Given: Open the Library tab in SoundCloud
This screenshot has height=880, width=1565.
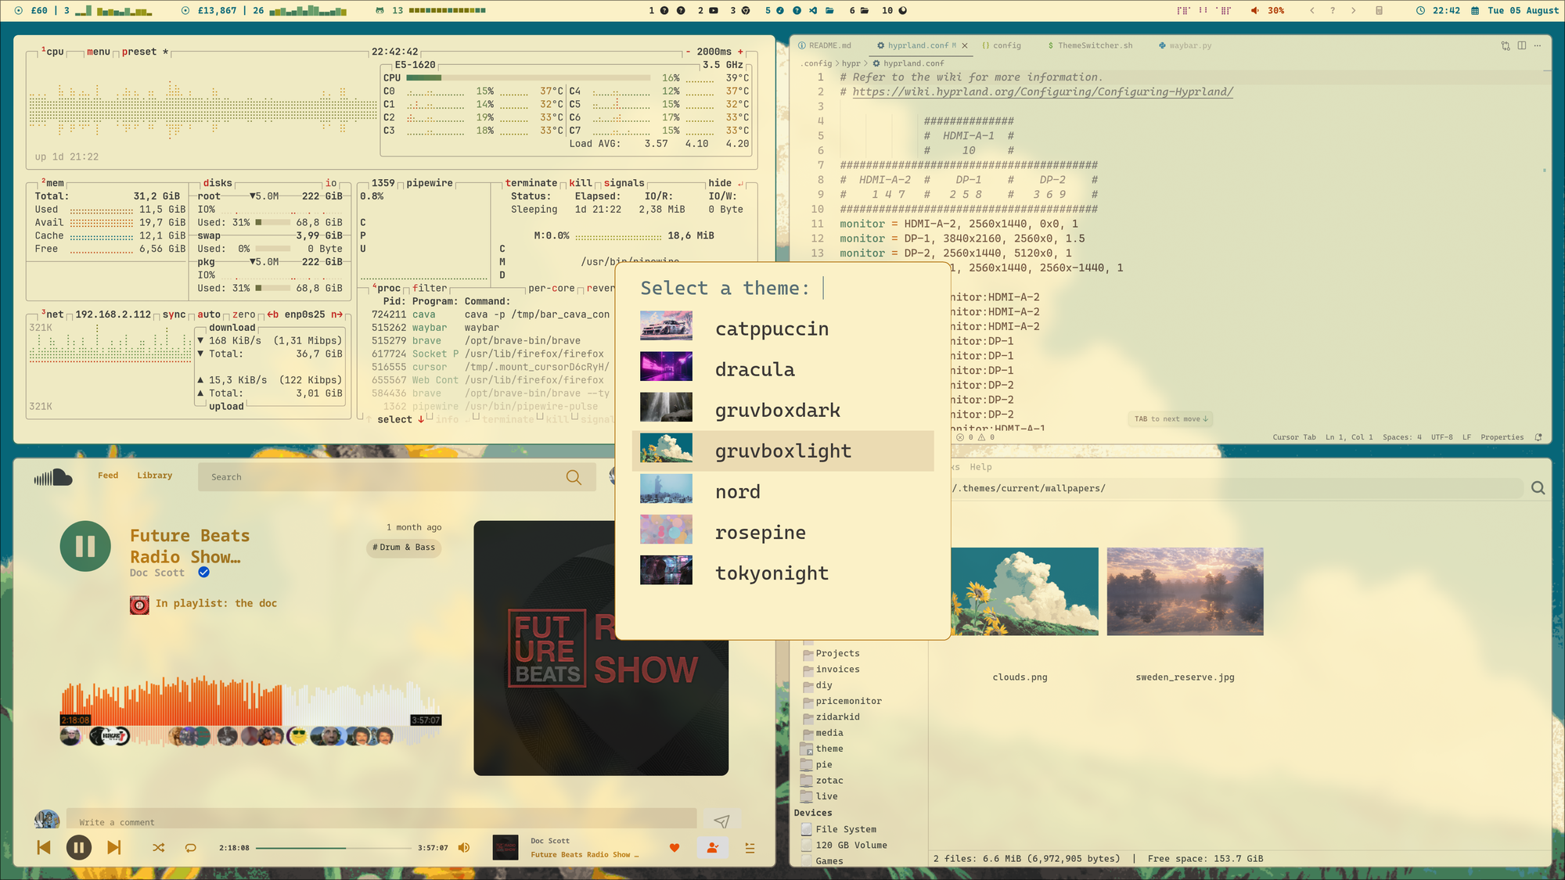Looking at the screenshot, I should (x=154, y=476).
